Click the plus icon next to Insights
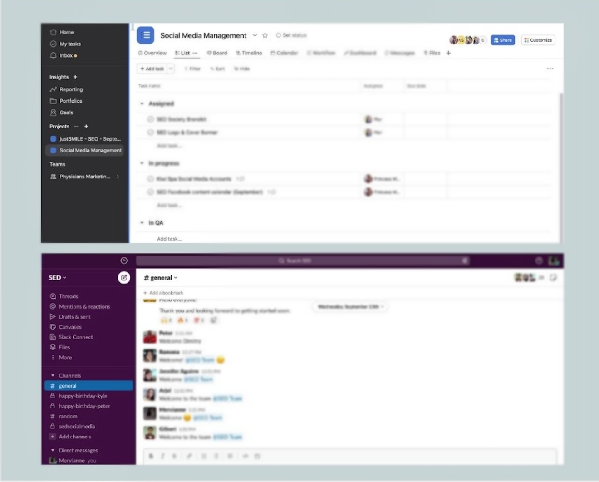 pos(75,77)
